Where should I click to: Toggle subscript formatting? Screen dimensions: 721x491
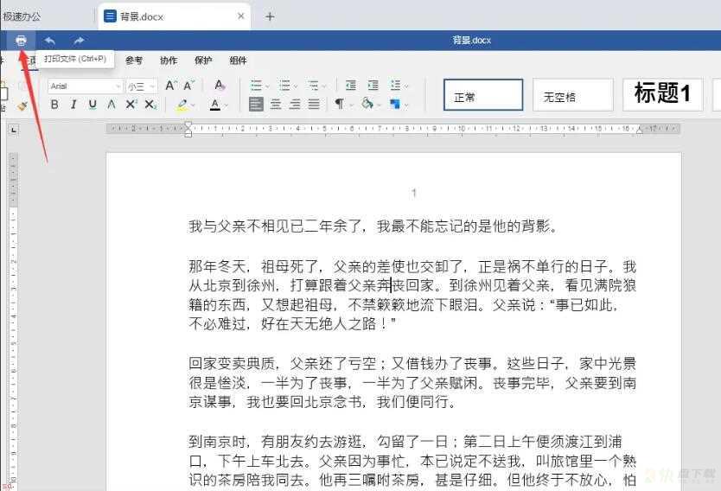point(150,105)
